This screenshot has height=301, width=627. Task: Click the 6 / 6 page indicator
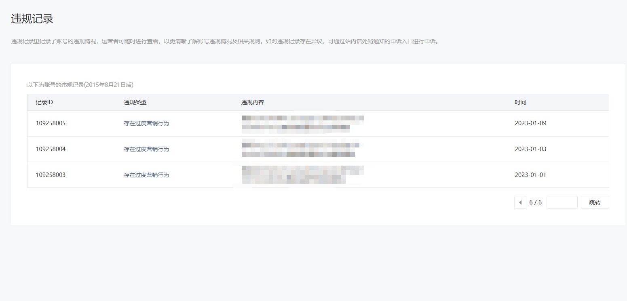pyautogui.click(x=535, y=202)
